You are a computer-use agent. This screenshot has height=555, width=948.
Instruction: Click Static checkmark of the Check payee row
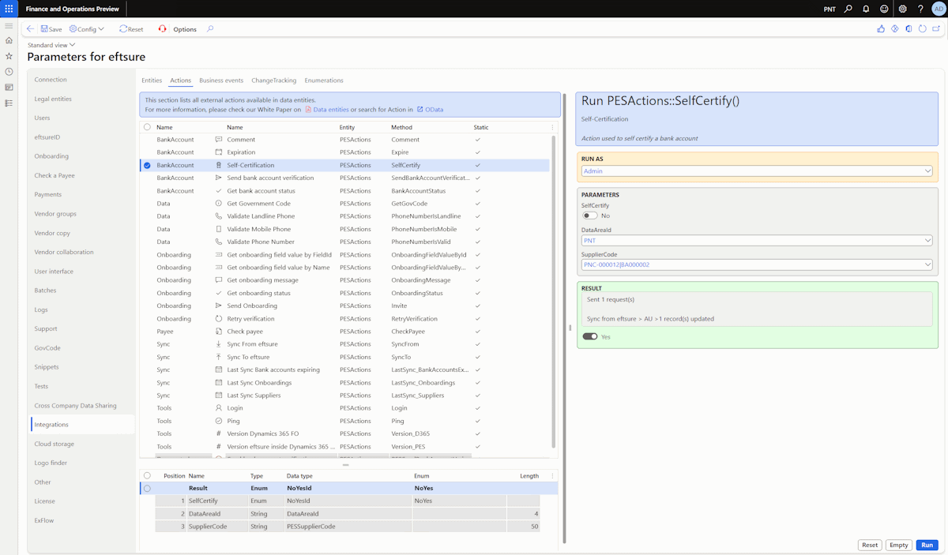click(477, 332)
